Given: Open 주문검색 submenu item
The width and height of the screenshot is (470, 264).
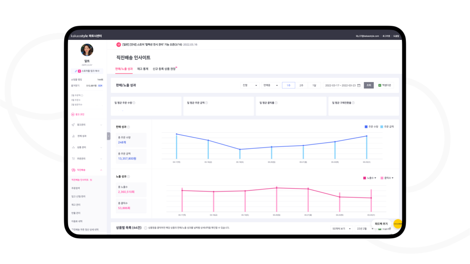Looking at the screenshot, I should pyautogui.click(x=75, y=188).
